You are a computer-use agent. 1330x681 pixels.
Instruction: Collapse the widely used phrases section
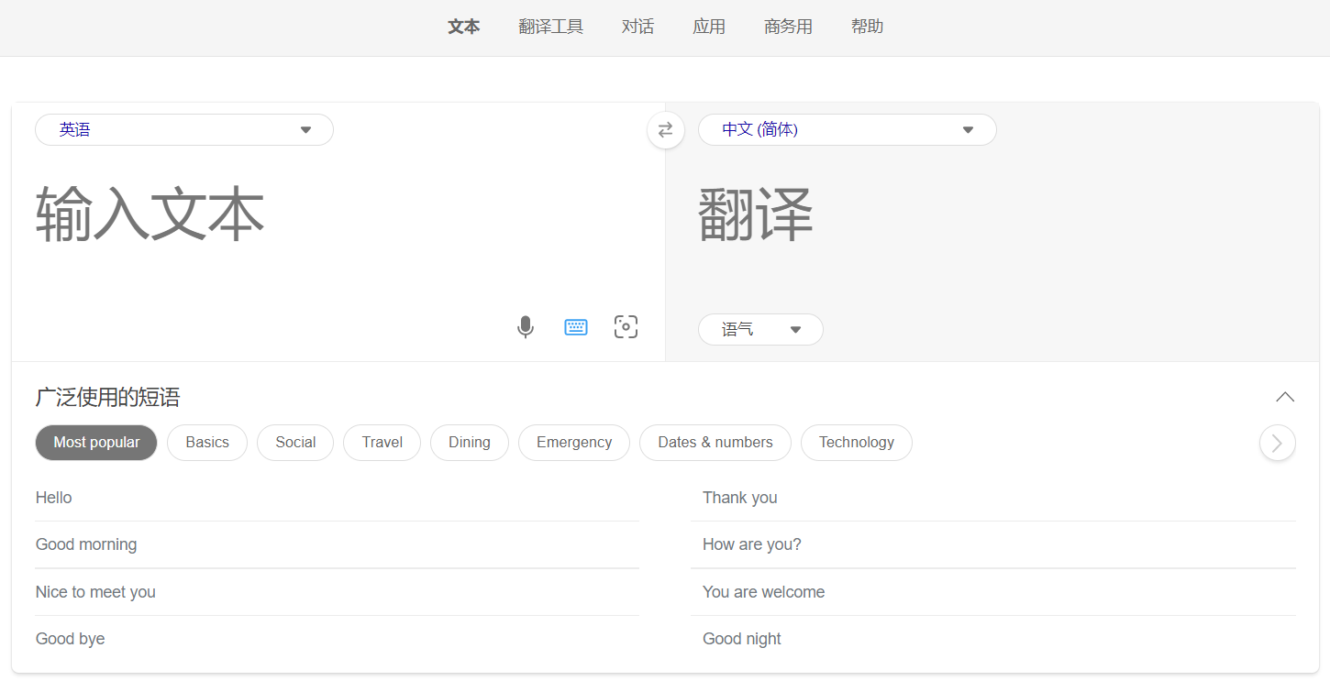(x=1284, y=397)
